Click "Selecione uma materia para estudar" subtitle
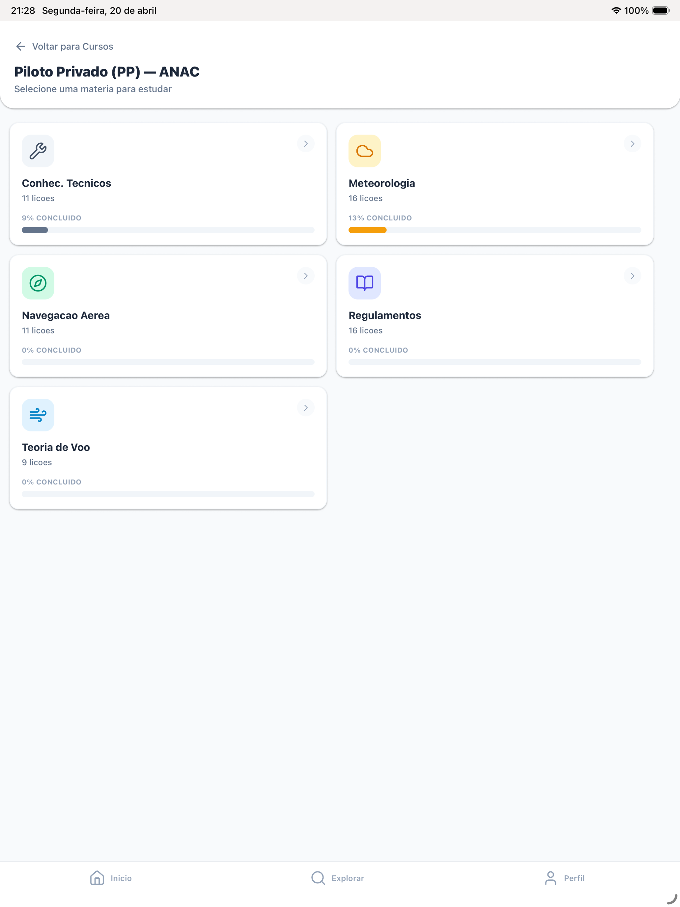The height and width of the screenshot is (907, 680). [93, 89]
